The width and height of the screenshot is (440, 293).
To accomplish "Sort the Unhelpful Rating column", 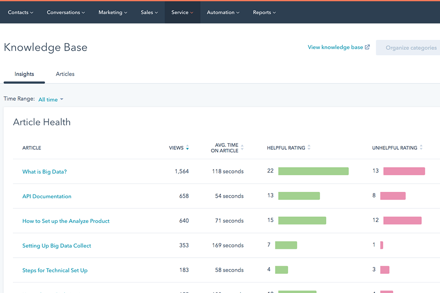I will click(x=422, y=147).
